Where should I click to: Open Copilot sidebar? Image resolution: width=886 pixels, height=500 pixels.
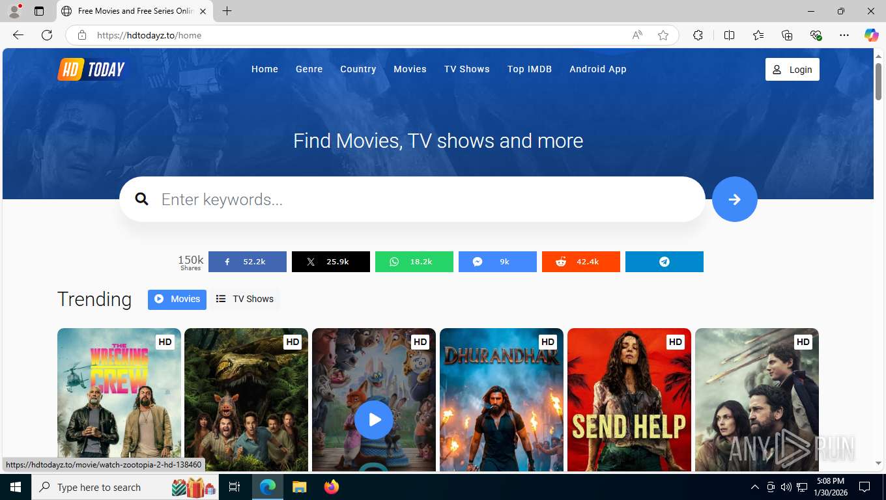[872, 35]
